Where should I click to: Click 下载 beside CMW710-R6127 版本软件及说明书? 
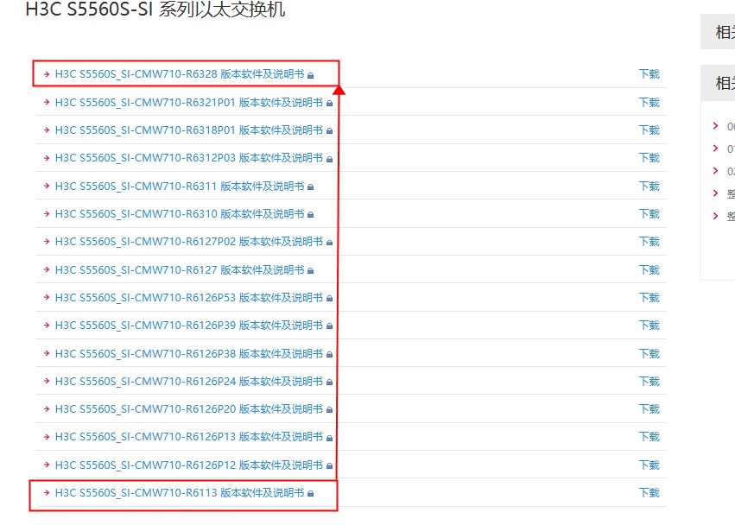pyautogui.click(x=649, y=270)
